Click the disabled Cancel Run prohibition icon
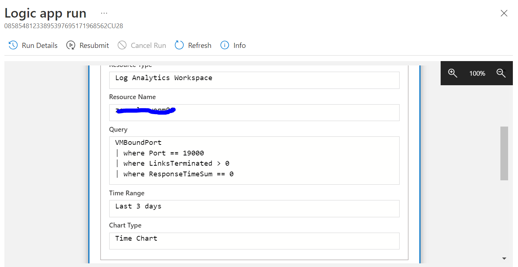Image resolution: width=518 pixels, height=267 pixels. pos(122,45)
